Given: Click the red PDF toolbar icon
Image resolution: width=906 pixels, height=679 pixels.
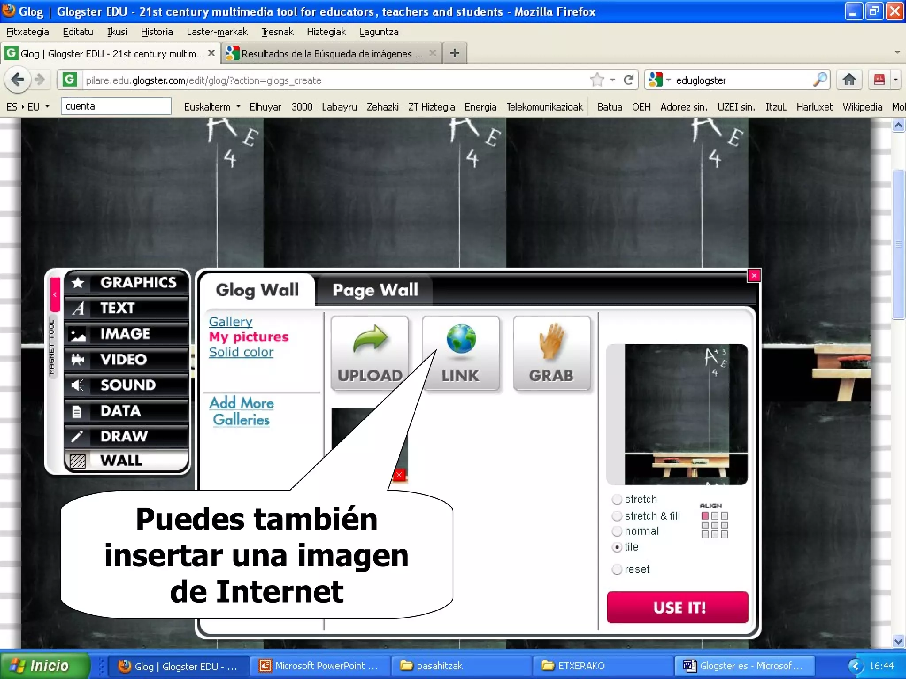Looking at the screenshot, I should coord(879,80).
